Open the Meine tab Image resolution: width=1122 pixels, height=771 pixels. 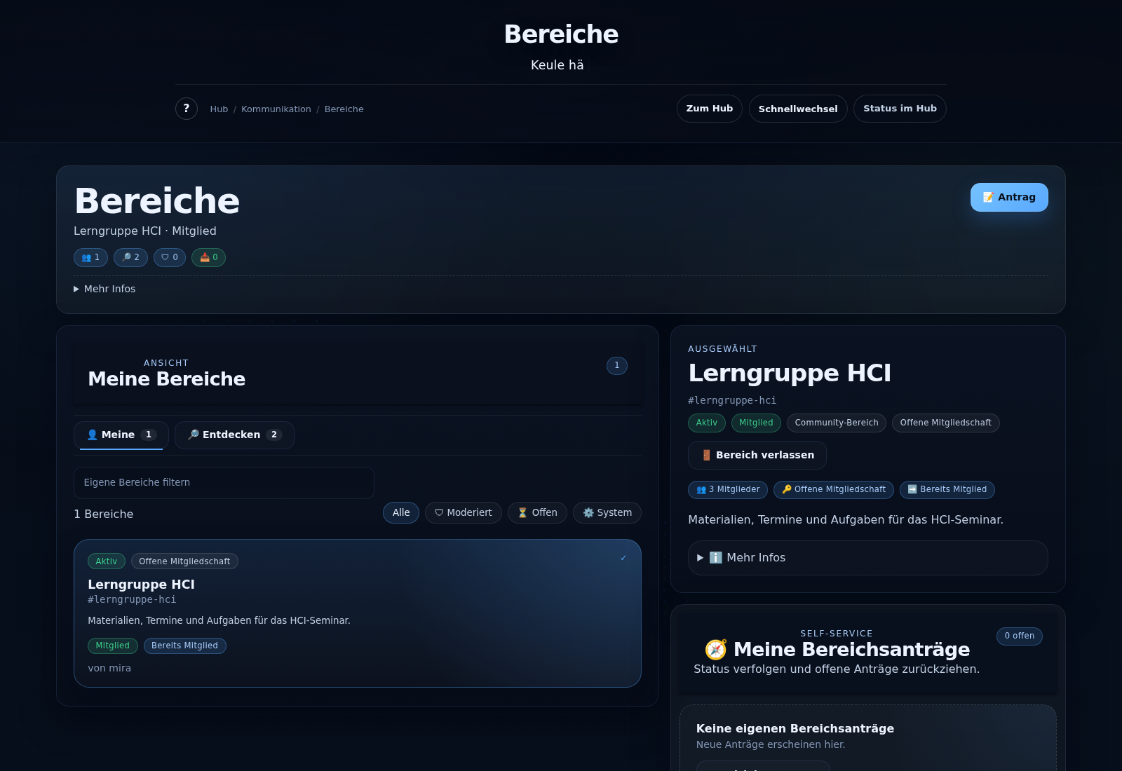pos(120,435)
